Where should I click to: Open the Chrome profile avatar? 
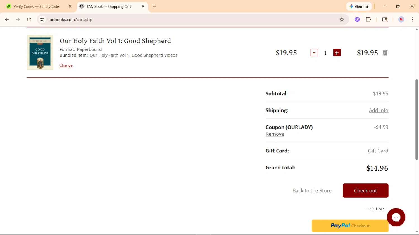tap(401, 20)
